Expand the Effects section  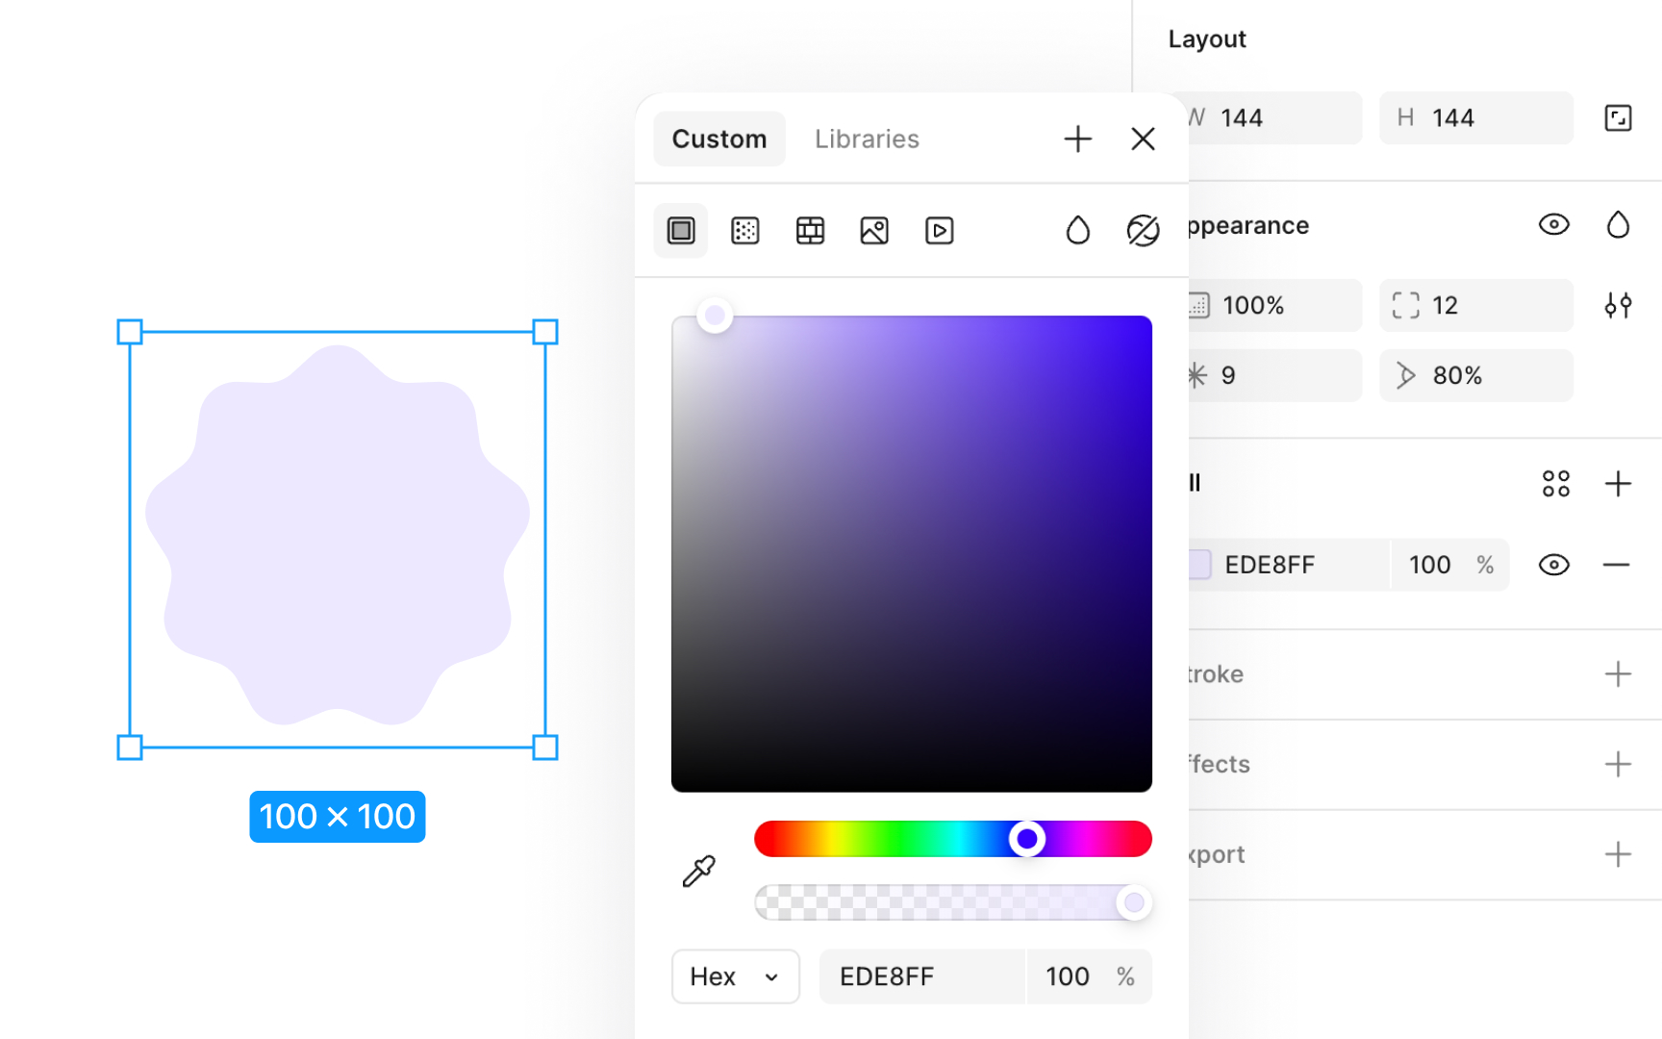pos(1618,764)
